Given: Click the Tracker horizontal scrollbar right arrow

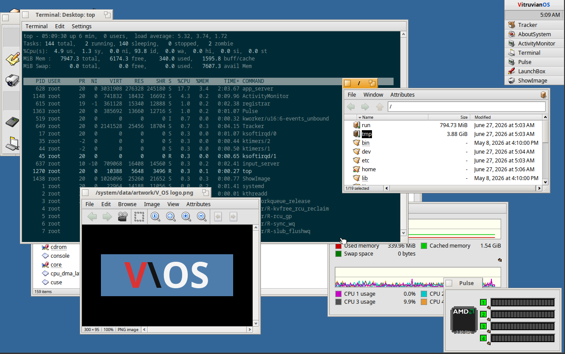Looking at the screenshot, I should tap(539, 188).
